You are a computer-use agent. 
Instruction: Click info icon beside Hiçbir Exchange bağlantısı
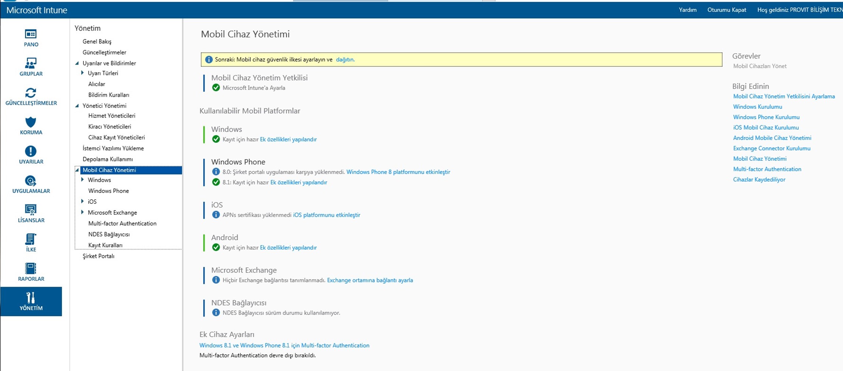tap(216, 280)
